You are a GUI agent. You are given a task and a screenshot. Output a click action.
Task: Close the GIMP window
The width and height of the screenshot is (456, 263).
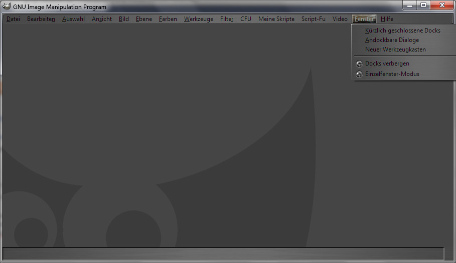coord(442,5)
